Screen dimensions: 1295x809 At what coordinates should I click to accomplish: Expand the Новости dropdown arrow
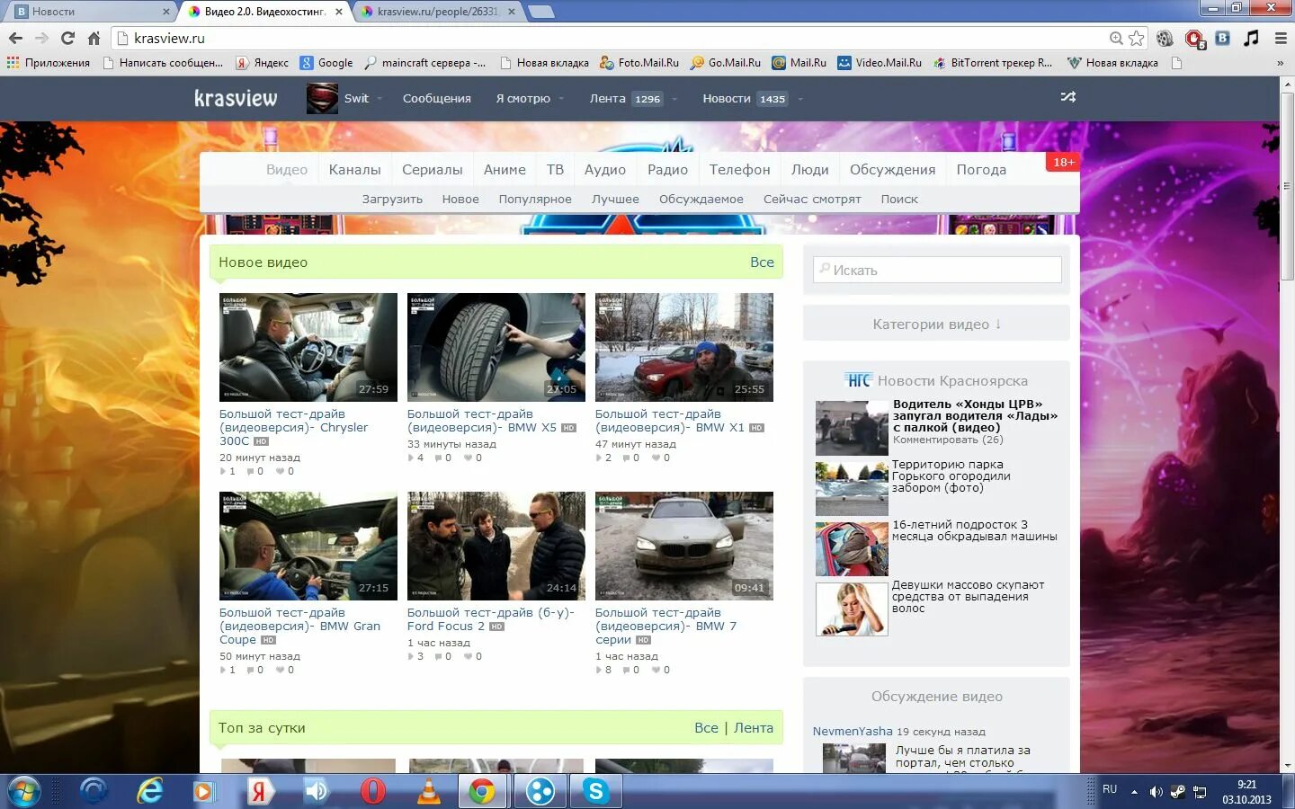pyautogui.click(x=799, y=99)
